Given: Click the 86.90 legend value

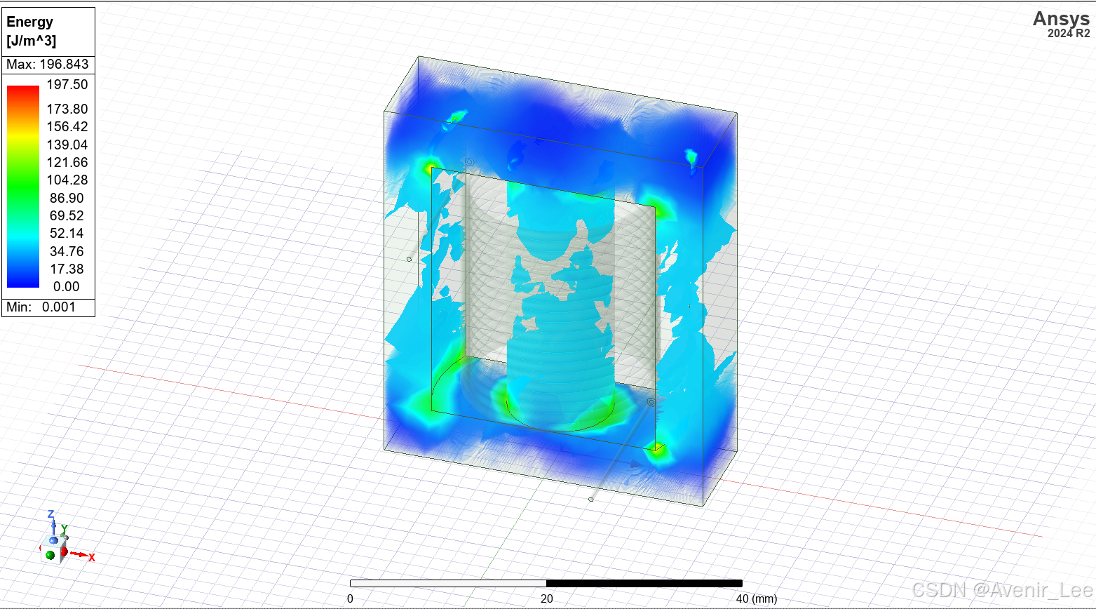Looking at the screenshot, I should point(67,198).
